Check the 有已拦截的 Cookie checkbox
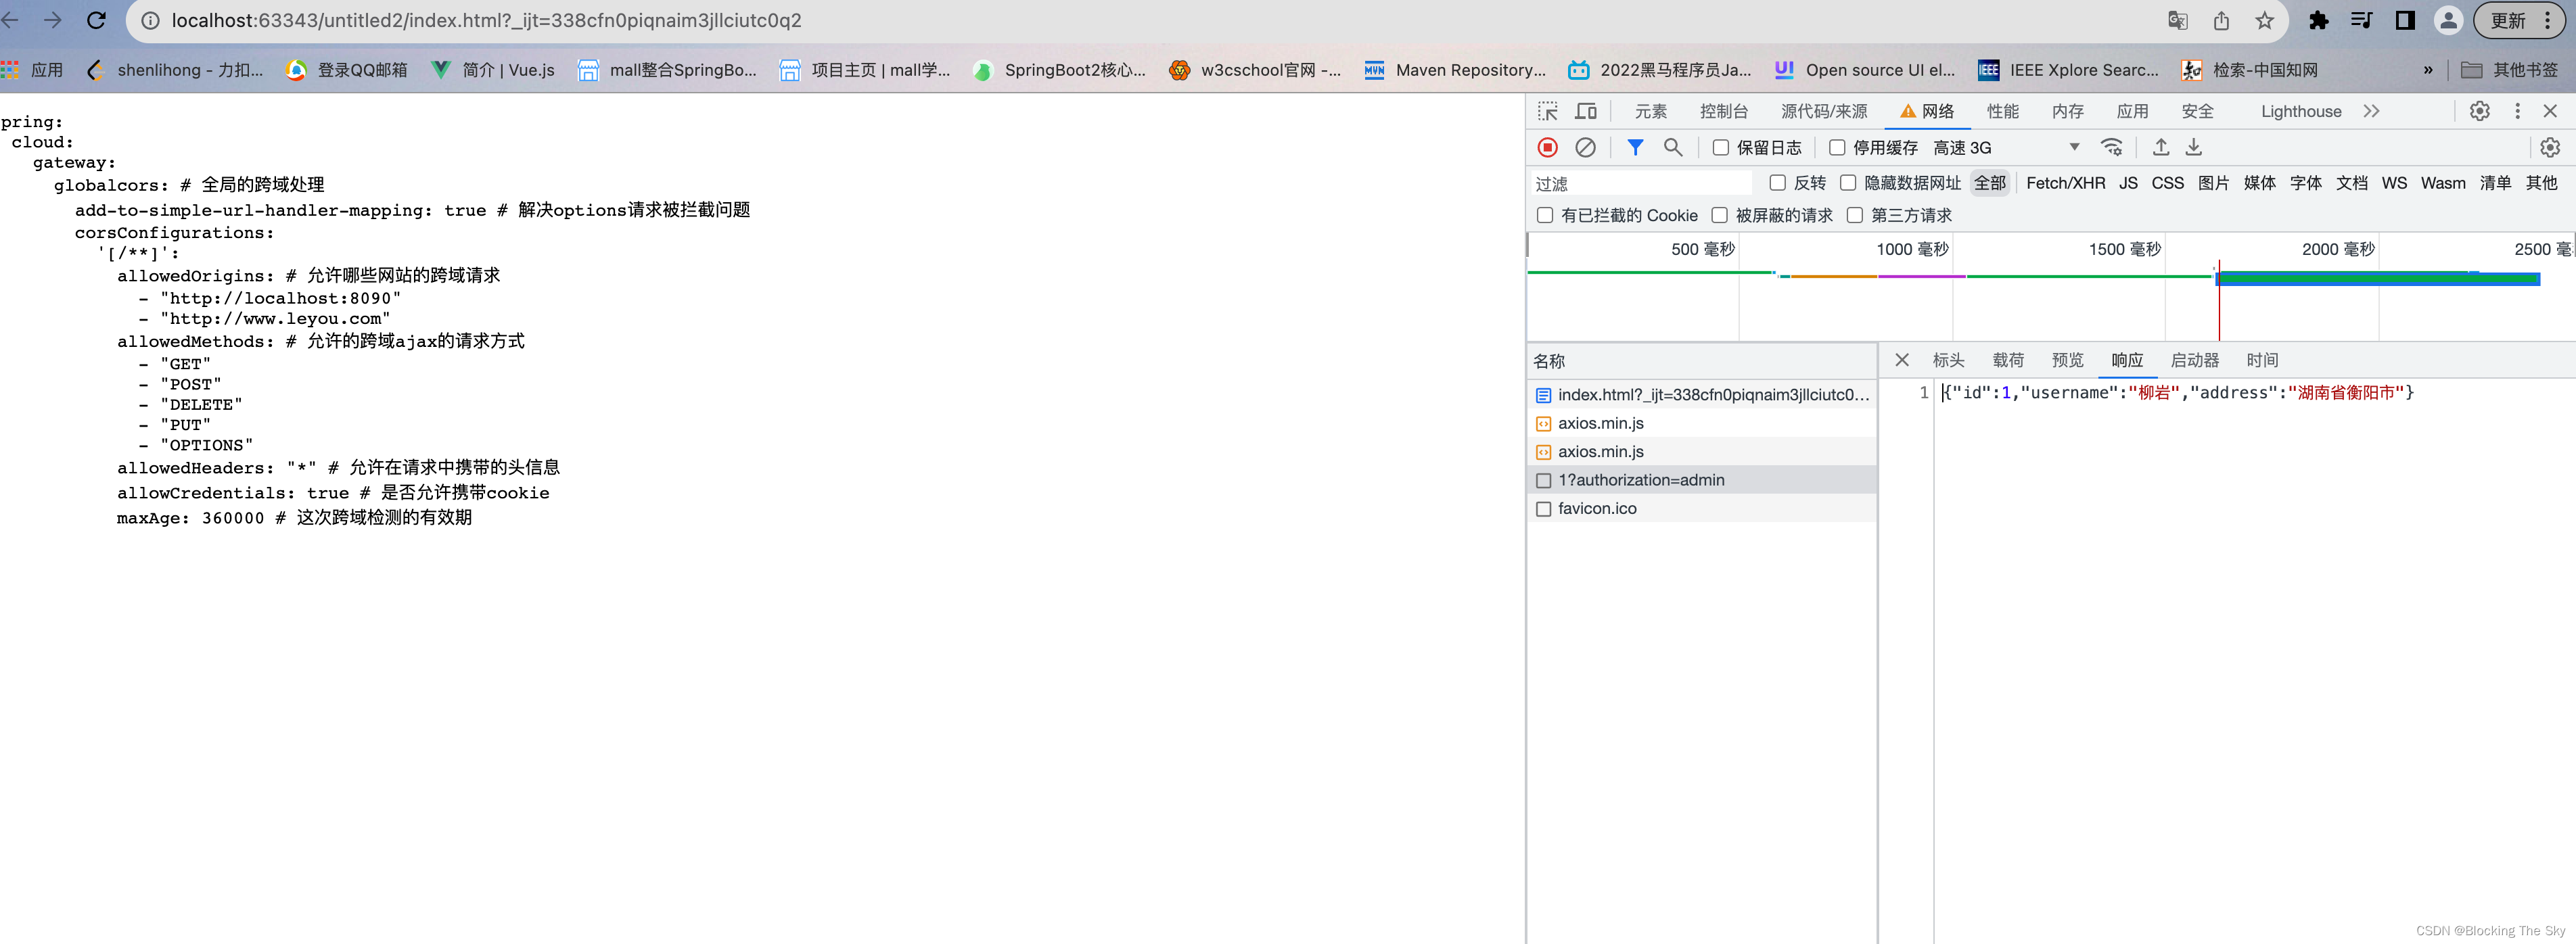The width and height of the screenshot is (2576, 944). tap(1545, 215)
